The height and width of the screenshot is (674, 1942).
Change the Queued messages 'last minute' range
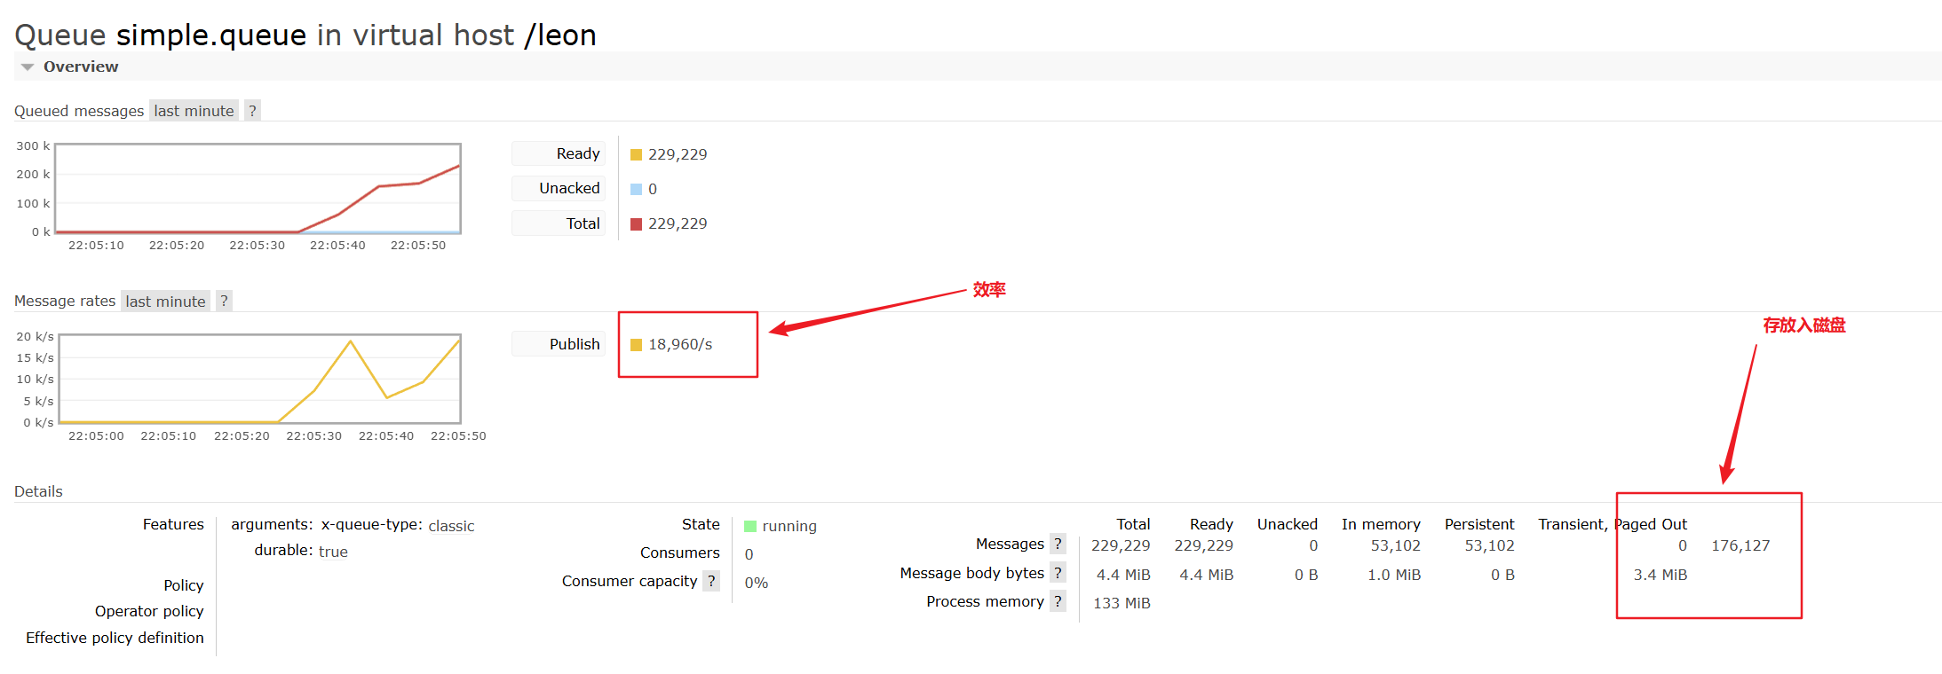click(x=194, y=111)
